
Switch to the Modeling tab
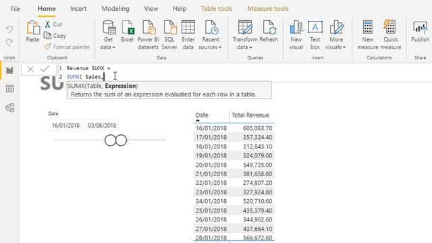[x=115, y=9]
